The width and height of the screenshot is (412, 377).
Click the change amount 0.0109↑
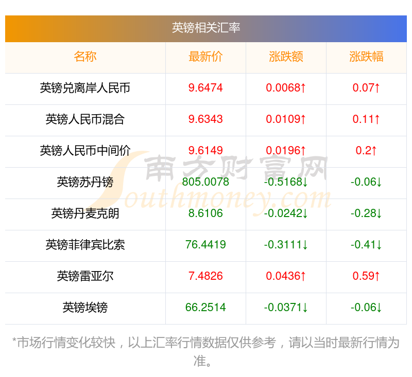click(x=286, y=119)
